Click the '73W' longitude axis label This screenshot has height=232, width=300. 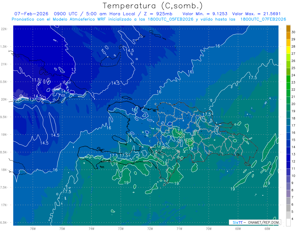[121, 229]
